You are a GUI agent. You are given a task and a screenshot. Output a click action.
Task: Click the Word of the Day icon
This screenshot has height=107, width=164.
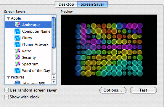point(17,70)
